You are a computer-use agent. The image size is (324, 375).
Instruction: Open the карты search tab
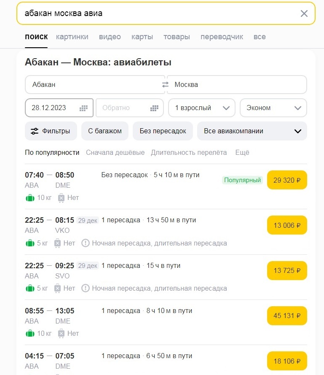tap(142, 37)
